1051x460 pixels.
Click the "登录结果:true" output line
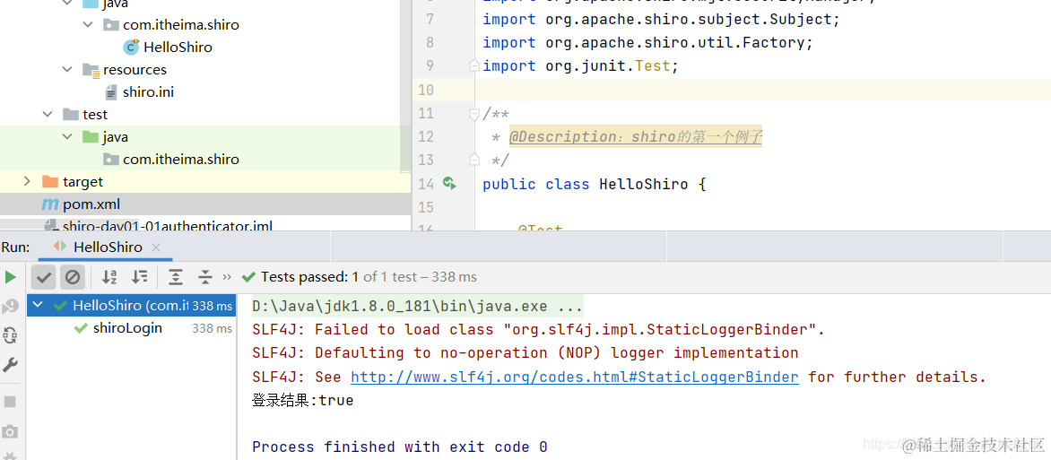tap(302, 401)
